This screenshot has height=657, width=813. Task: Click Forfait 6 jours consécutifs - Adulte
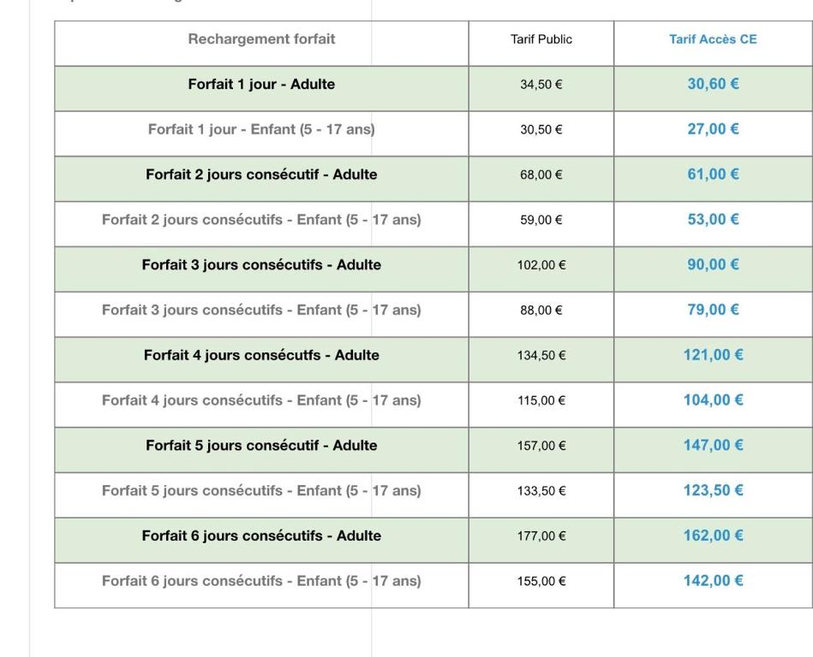261,536
